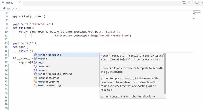Expand the breadcrumb ellipsis after app.py
This screenshot has width=203, height=110.
click(x=19, y=8)
